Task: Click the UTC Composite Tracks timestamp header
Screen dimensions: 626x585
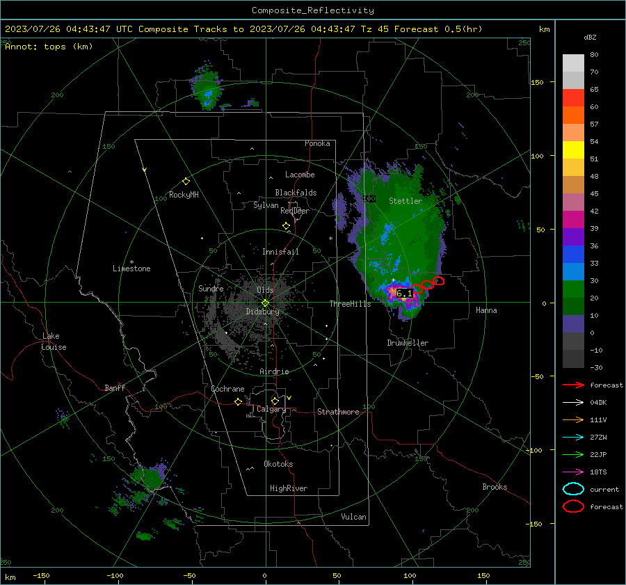Action: point(243,29)
